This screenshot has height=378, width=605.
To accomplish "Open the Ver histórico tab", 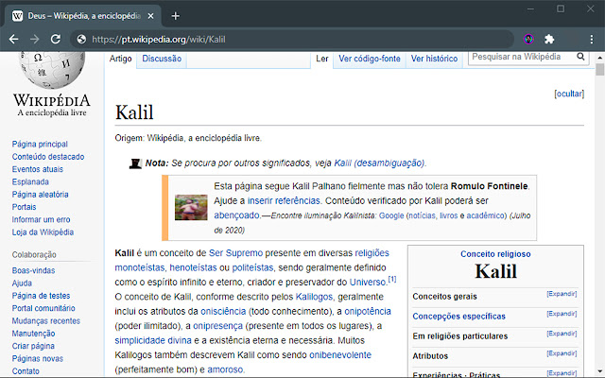I will tap(434, 59).
